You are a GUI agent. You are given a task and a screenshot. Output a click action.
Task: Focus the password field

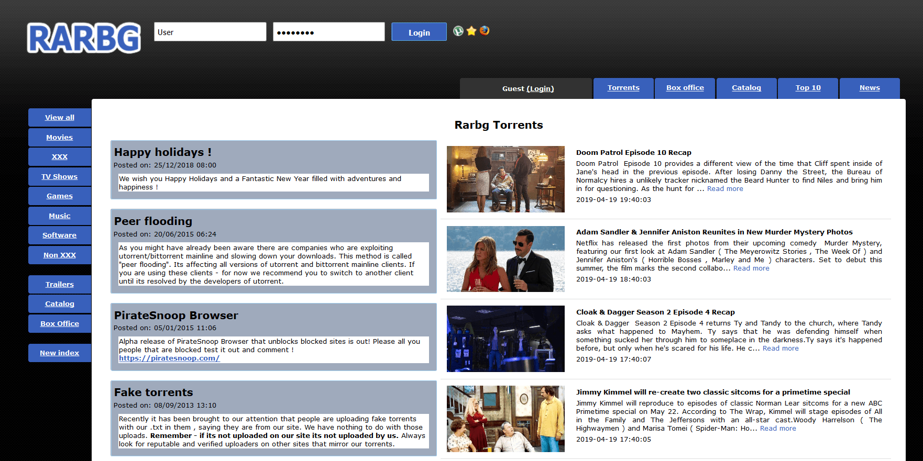[x=329, y=32]
